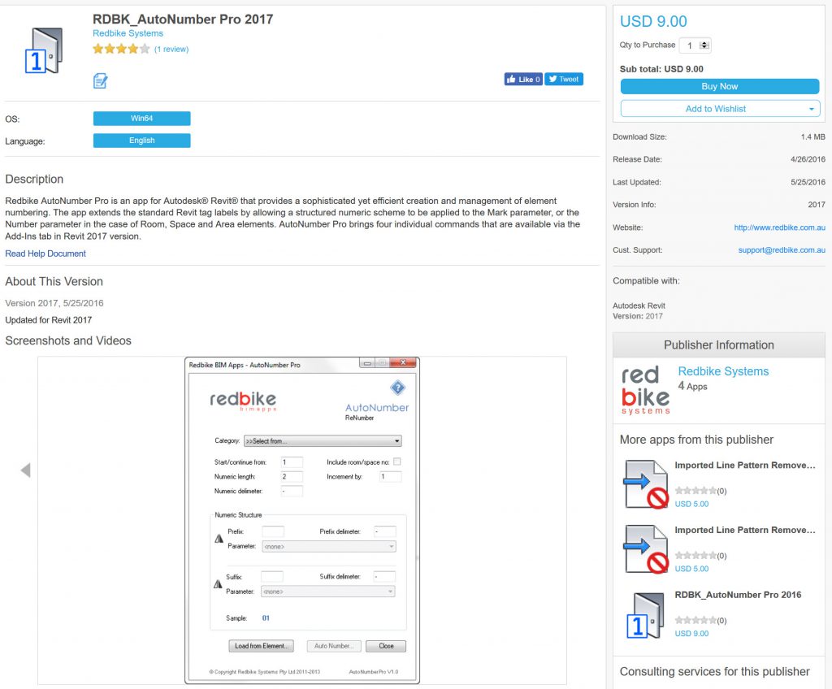
Task: Click the four-star rating display
Action: coord(121,50)
